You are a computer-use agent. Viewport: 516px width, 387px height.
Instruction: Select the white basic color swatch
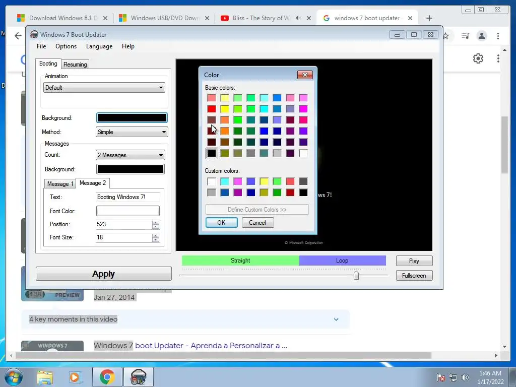303,153
